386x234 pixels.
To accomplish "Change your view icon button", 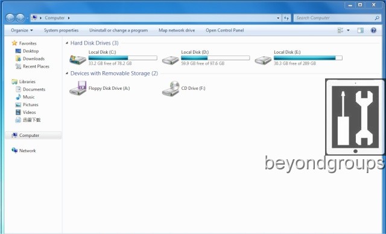I will pos(340,30).
